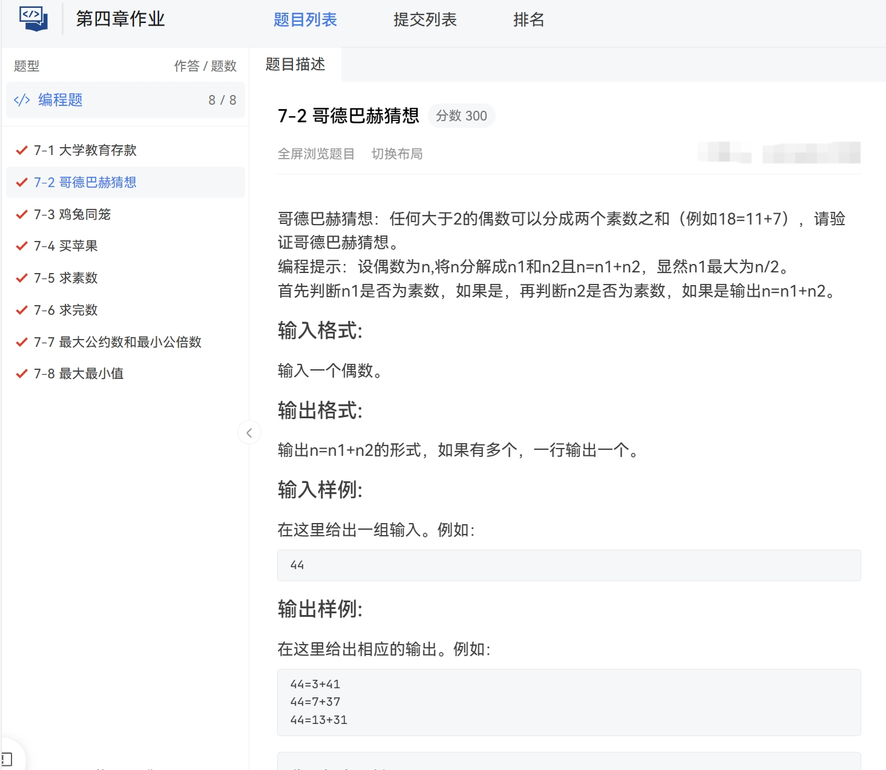Click 全屏浏览题目 link

[316, 154]
